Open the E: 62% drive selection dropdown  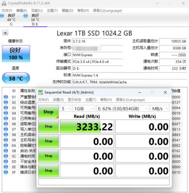click(123, 109)
